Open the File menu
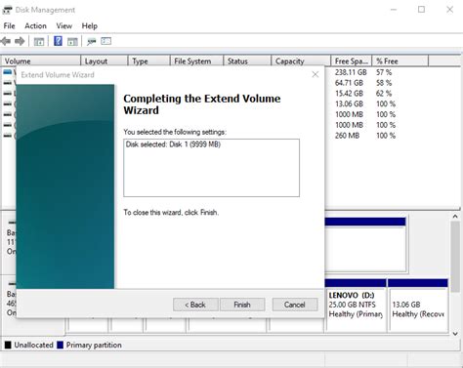Screen dimensions: 463x368 9,26
